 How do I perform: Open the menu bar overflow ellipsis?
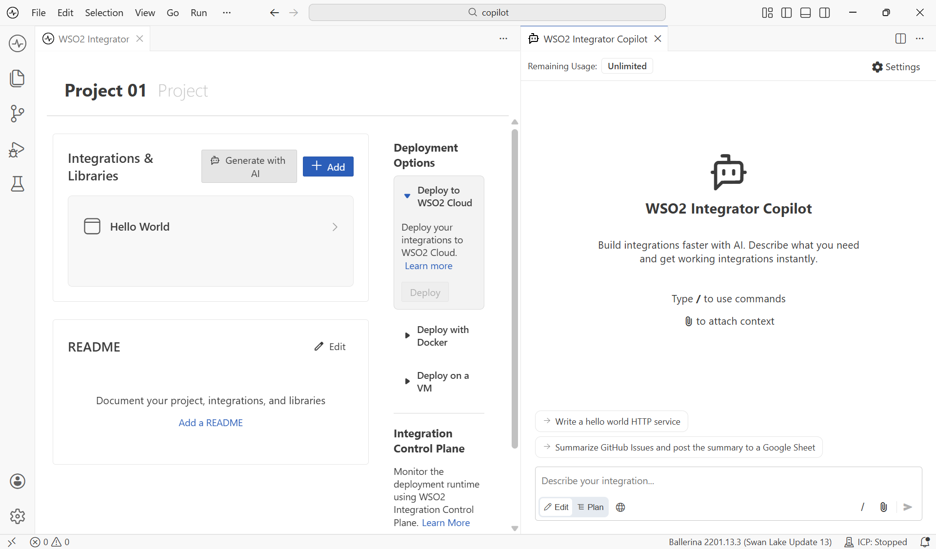pyautogui.click(x=227, y=13)
